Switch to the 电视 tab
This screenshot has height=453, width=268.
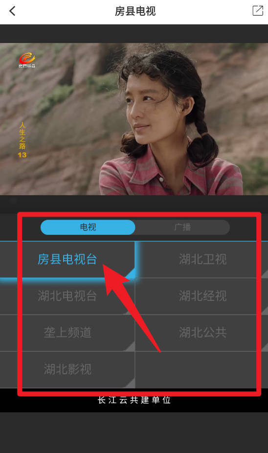pyautogui.click(x=88, y=227)
